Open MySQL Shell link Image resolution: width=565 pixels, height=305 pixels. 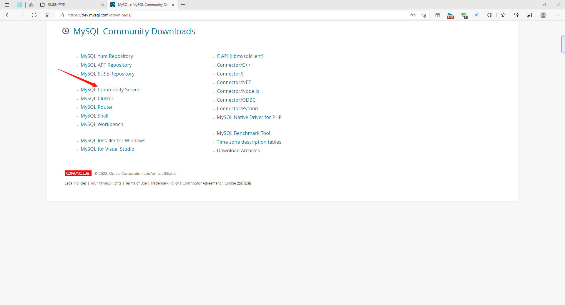(x=94, y=116)
